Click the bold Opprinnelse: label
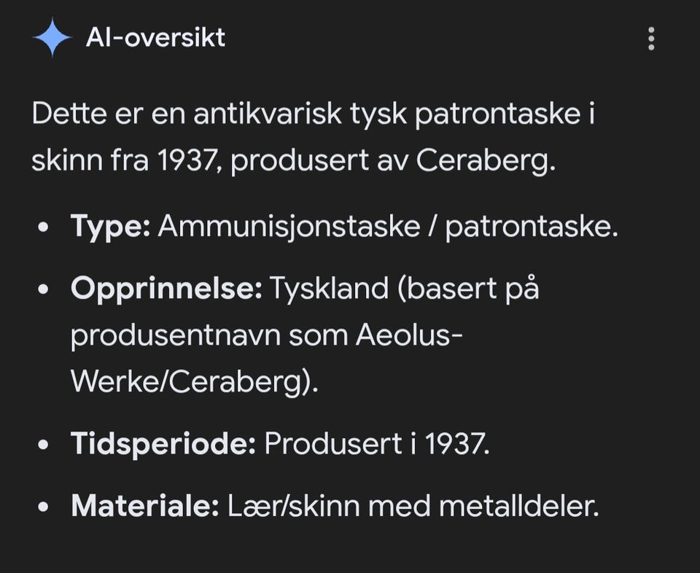Image resolution: width=700 pixels, height=573 pixels. (166, 289)
